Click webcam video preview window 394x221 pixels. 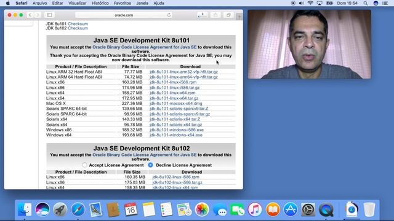309,44
